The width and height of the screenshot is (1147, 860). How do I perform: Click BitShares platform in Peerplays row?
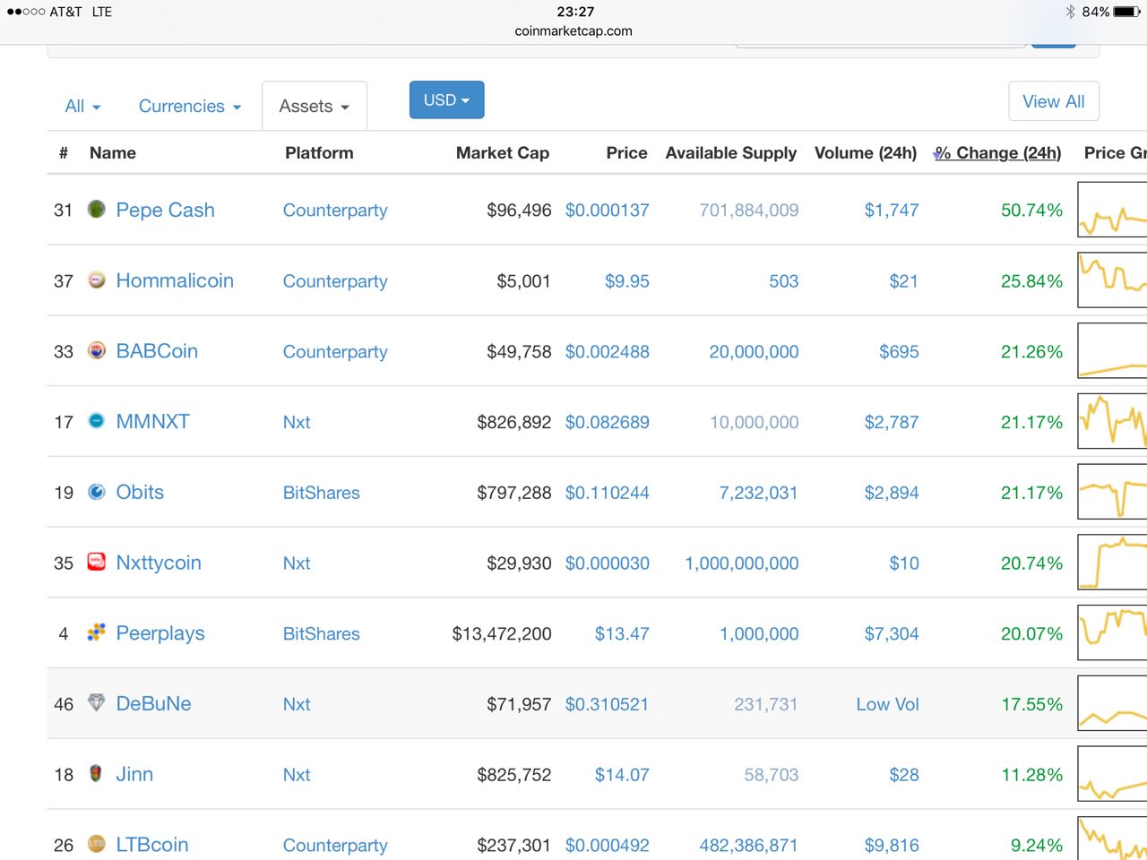coord(321,633)
